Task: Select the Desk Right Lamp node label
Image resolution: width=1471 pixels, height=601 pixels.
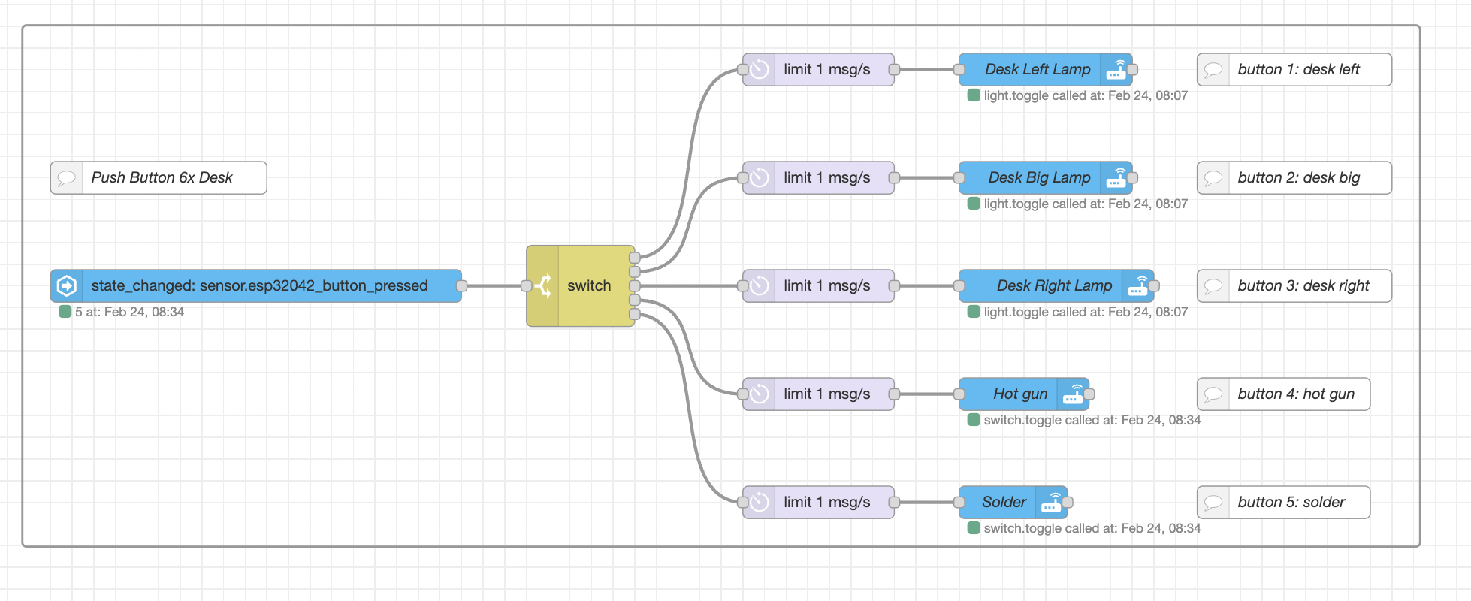Action: tap(1054, 285)
